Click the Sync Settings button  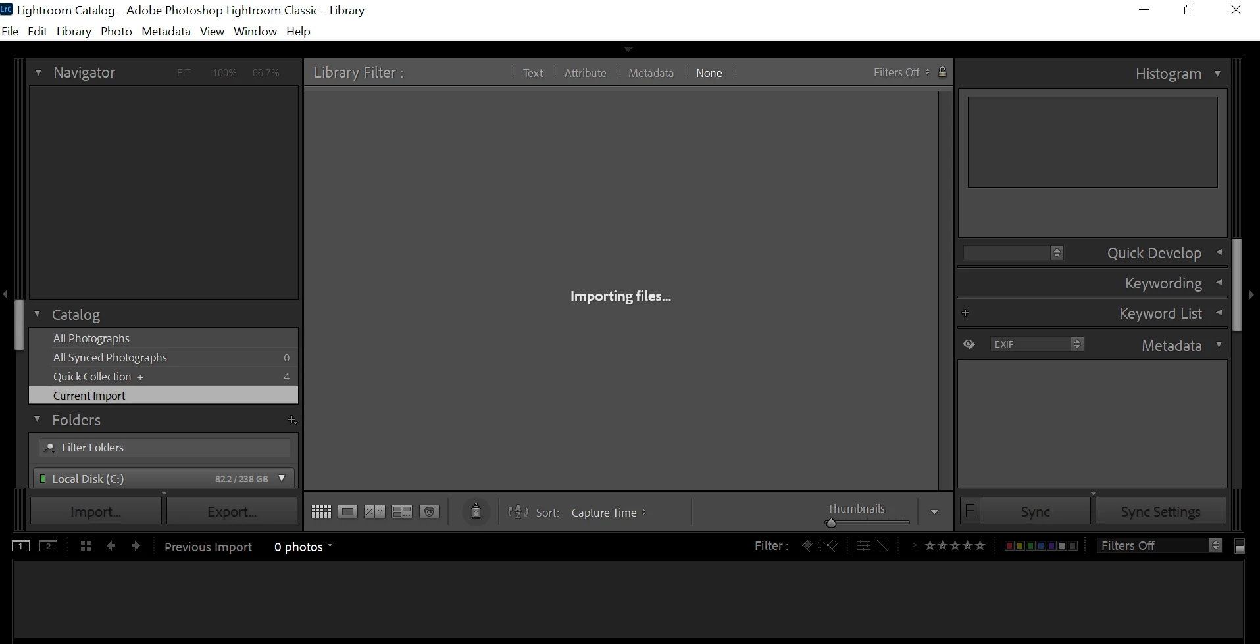pyautogui.click(x=1161, y=511)
